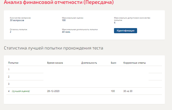Select attempt 4 row number
The height and width of the screenshot is (110, 172).
9,91
